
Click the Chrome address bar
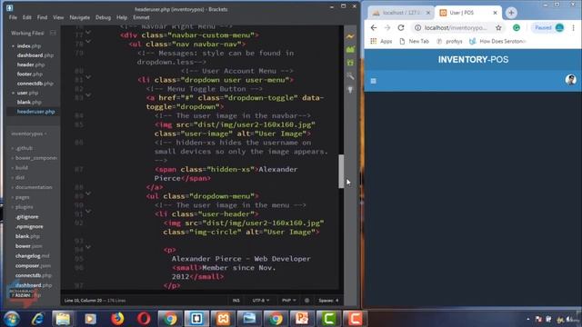tap(457, 28)
